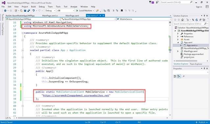Collapse the namespace block on line 19
The height and width of the screenshot is (124, 210).
tap(23, 33)
